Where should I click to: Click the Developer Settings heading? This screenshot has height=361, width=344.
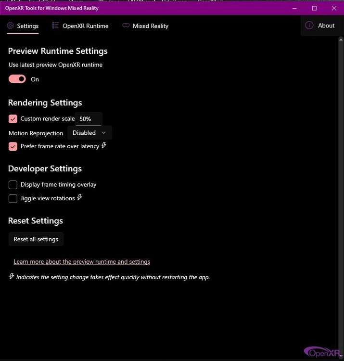coord(45,168)
